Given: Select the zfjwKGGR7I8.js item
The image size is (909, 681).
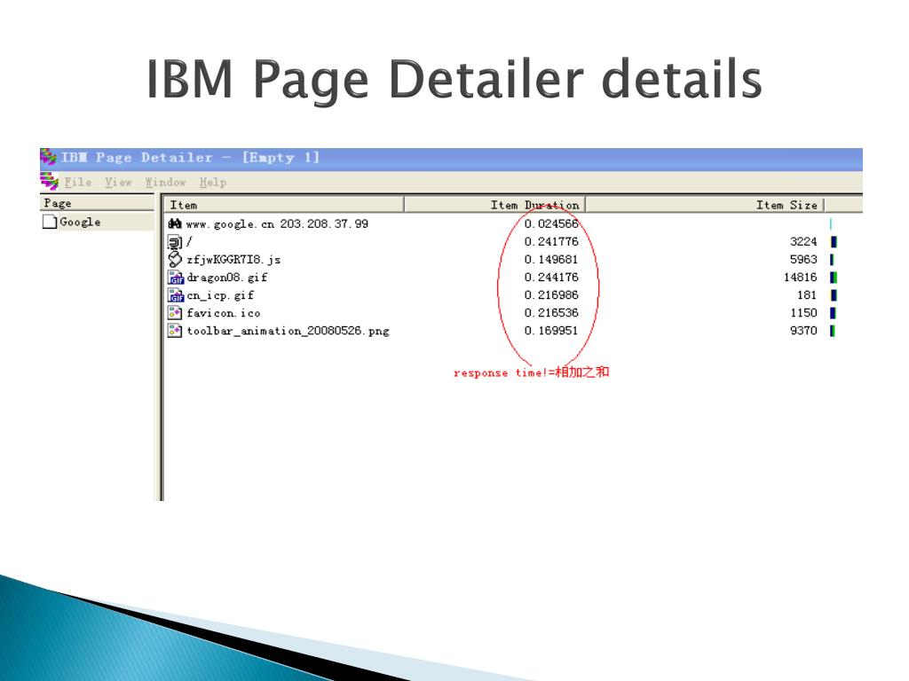Looking at the screenshot, I should click(x=233, y=260).
